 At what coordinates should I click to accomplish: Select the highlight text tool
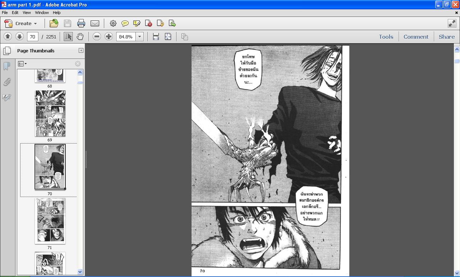[x=137, y=23]
